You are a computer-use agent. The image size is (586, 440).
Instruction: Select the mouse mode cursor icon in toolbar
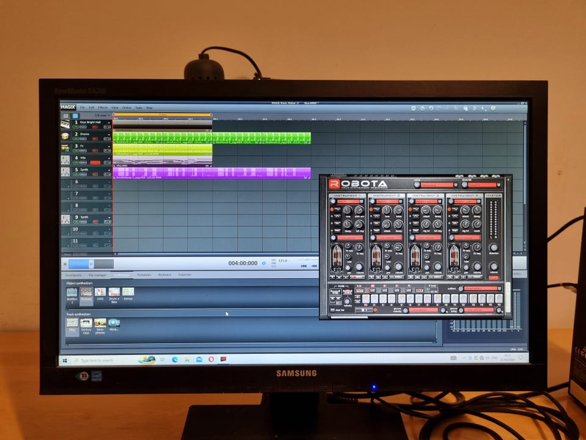[483, 109]
